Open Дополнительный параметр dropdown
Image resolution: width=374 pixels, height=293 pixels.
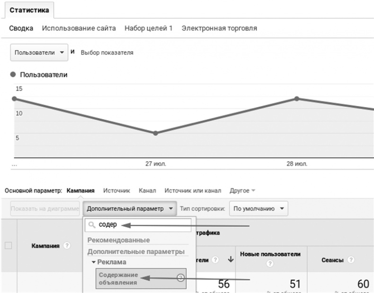(129, 208)
